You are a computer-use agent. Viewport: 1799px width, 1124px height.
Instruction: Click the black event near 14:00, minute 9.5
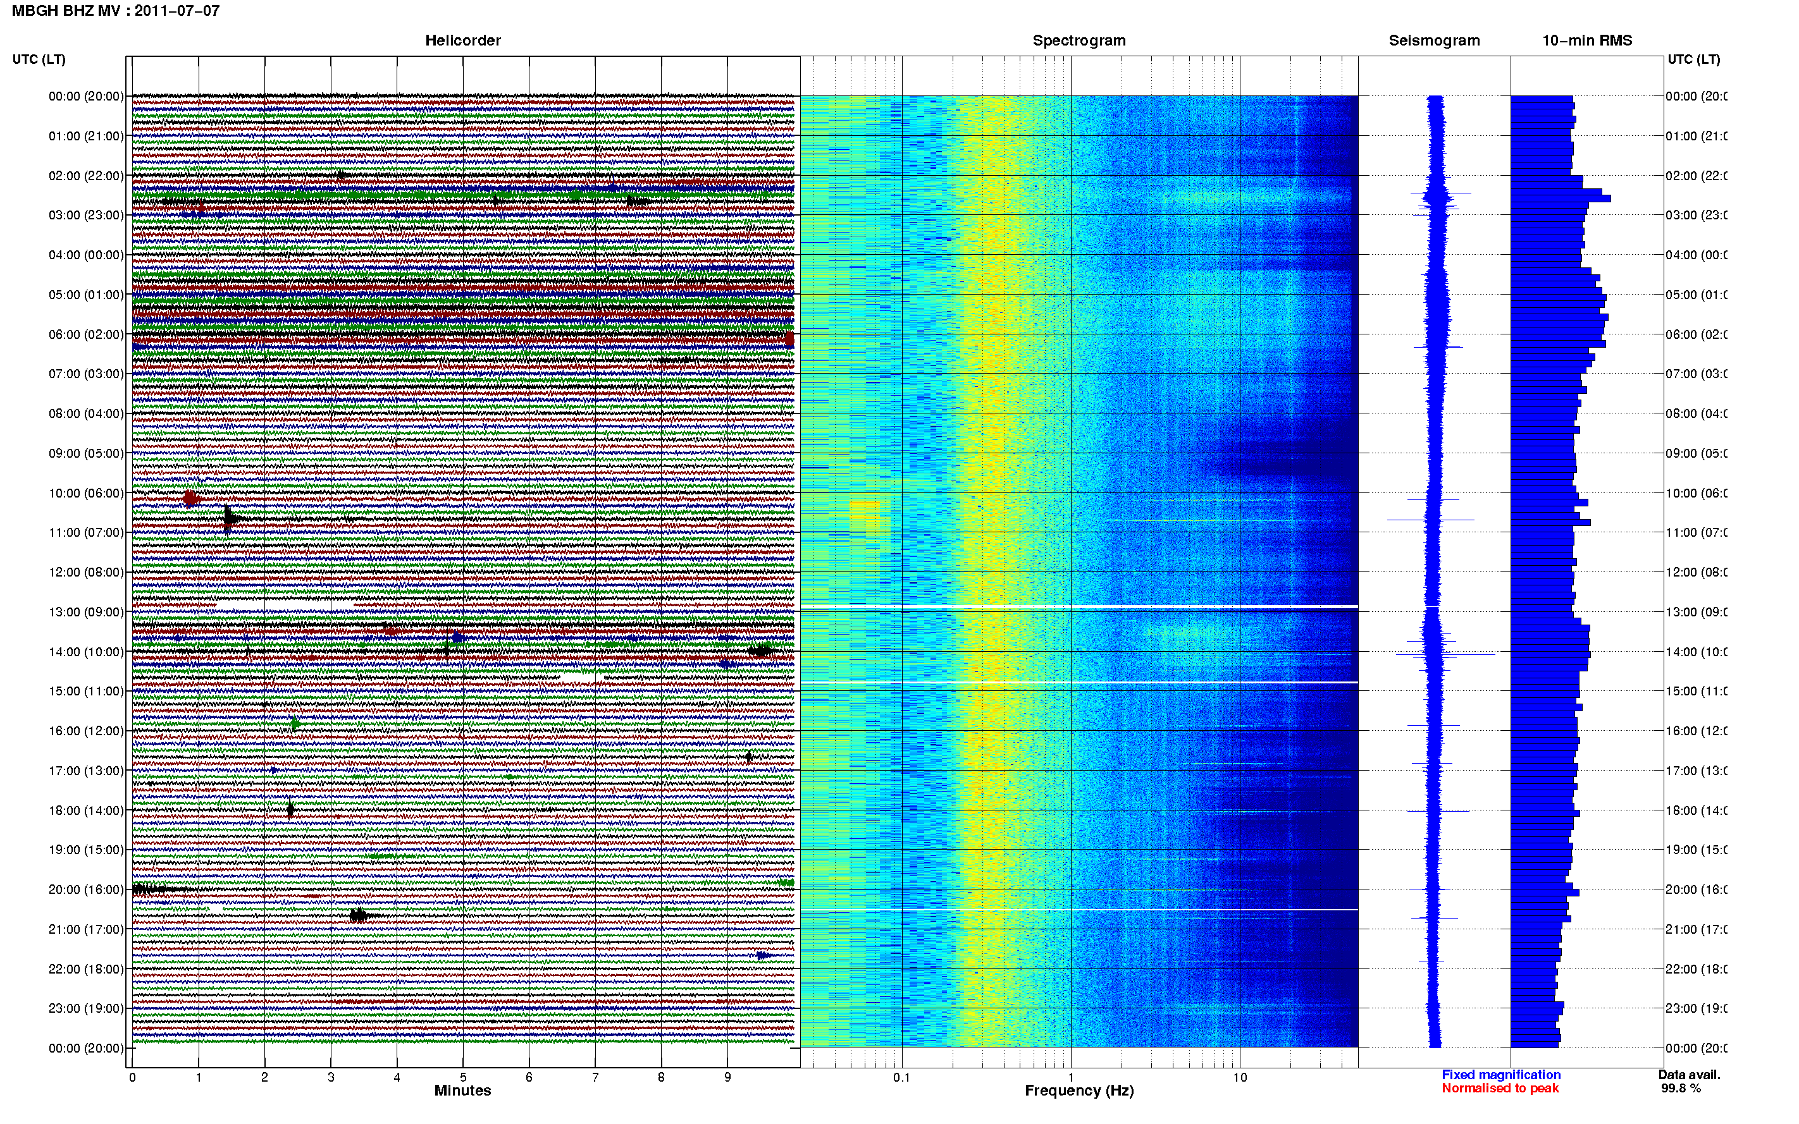point(762,651)
